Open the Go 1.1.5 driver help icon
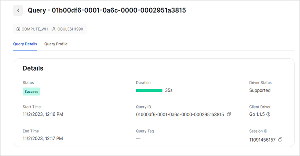Viewport: 300px width, 156px height. point(269,115)
